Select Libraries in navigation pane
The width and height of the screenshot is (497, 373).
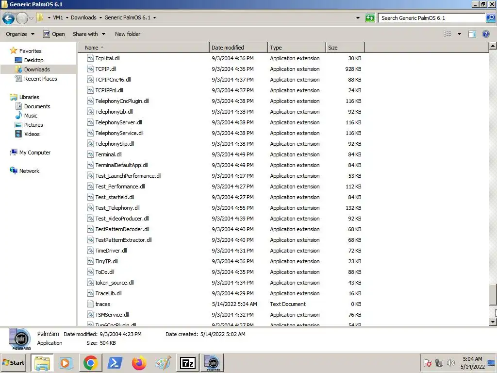[x=29, y=97]
